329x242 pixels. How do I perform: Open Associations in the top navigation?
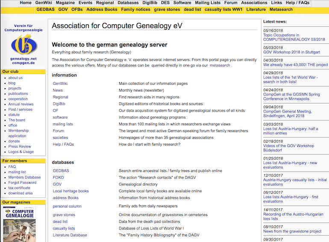pyautogui.click(x=254, y=3)
